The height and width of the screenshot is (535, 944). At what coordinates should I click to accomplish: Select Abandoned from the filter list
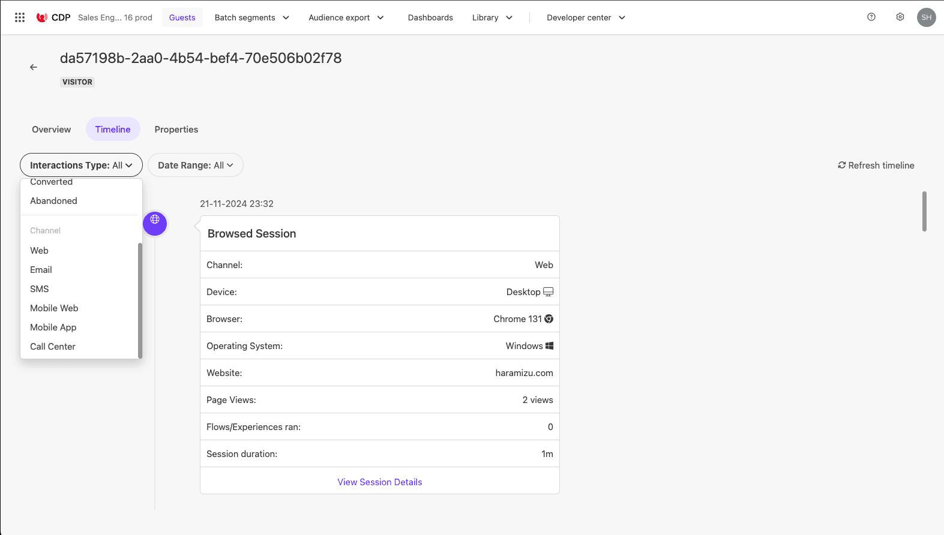[x=53, y=201]
